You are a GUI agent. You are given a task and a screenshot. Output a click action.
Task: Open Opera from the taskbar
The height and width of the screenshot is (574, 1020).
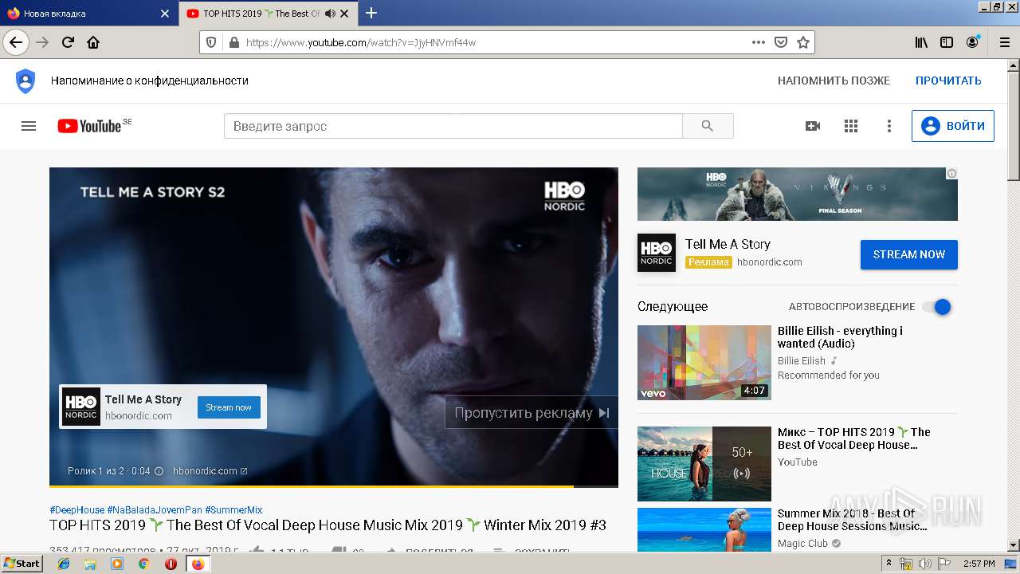pos(171,564)
